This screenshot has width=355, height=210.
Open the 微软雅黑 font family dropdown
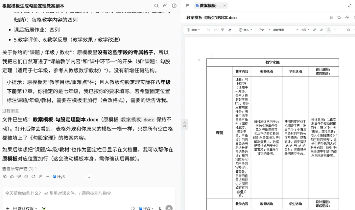(x=285, y=30)
